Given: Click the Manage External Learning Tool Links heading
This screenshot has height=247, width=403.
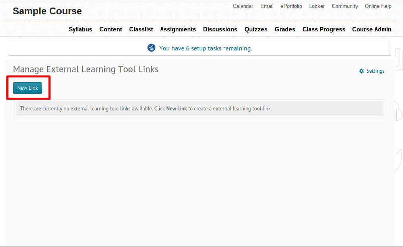Looking at the screenshot, I should click(x=85, y=69).
